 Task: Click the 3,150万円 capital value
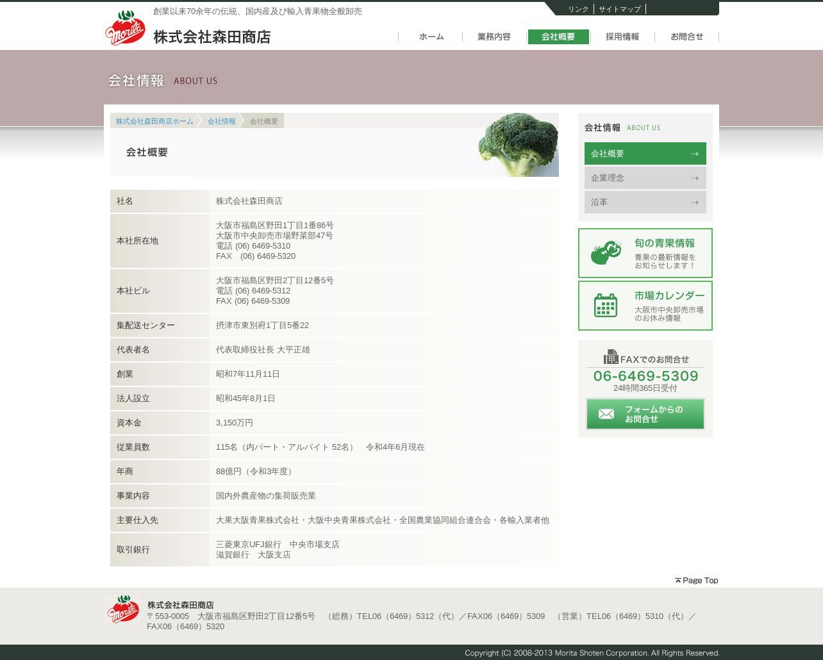pos(235,423)
